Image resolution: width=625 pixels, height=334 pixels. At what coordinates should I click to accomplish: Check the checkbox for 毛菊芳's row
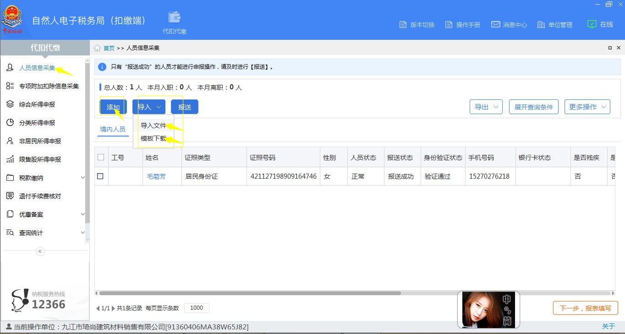[x=101, y=176]
